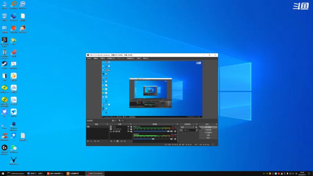Click the Exit button in Controls panel
313x176 pixels.
[x=208, y=138]
